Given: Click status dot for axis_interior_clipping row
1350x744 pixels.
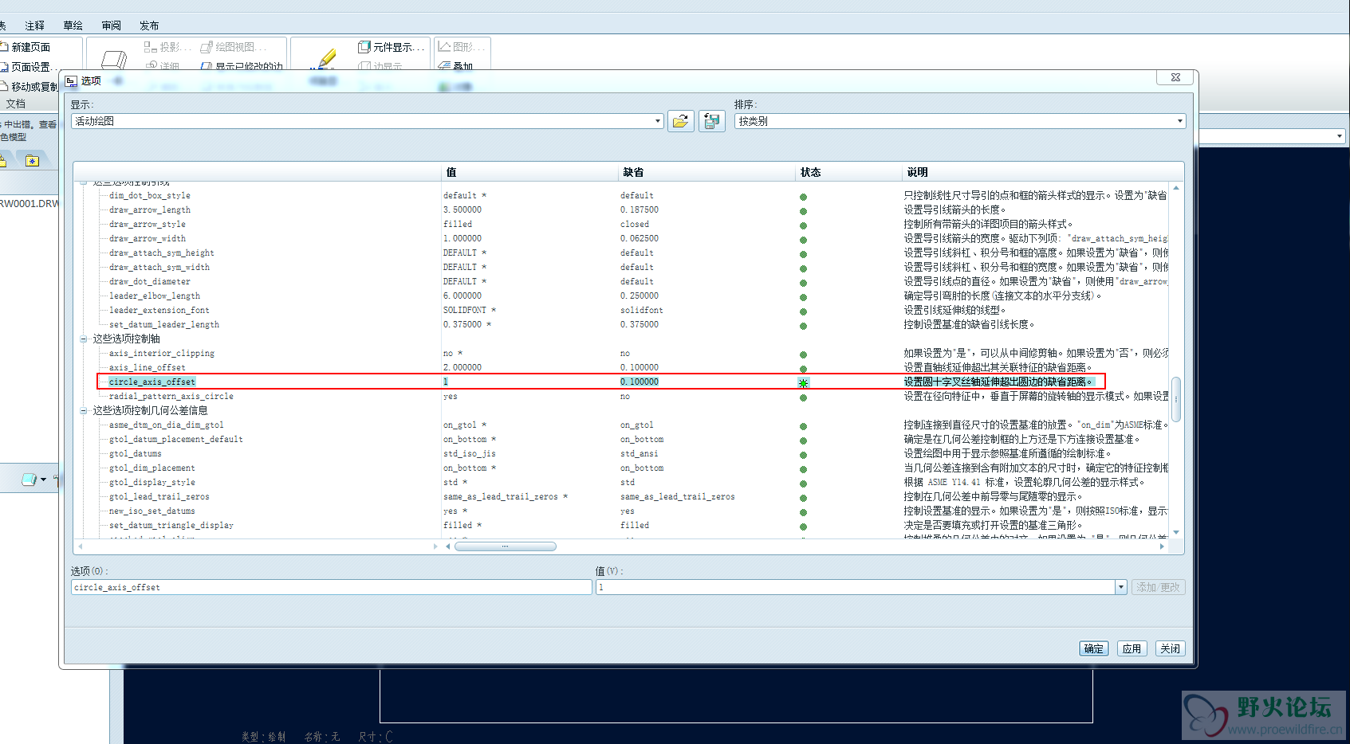Looking at the screenshot, I should pos(803,354).
